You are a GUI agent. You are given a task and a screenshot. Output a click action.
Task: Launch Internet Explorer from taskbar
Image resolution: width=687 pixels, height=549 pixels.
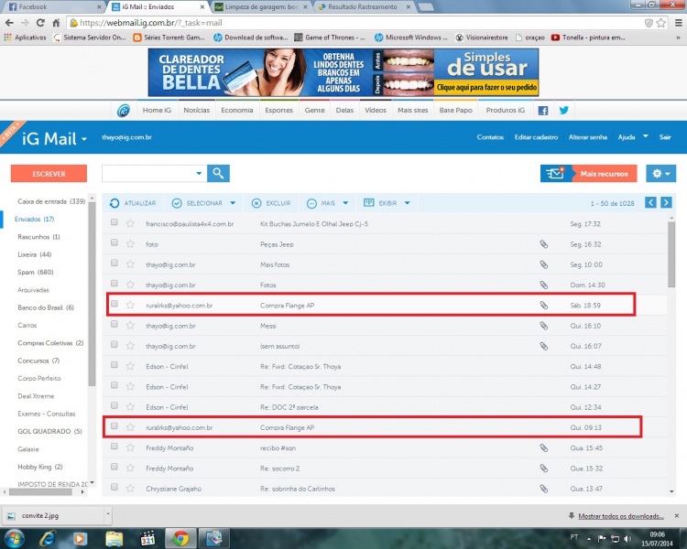[x=47, y=539]
